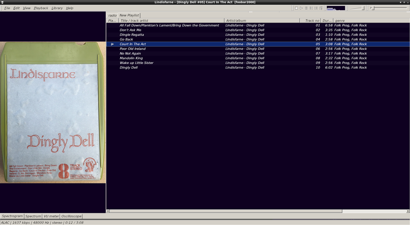Open the window menu icon in title bar

click(x=3, y=2)
